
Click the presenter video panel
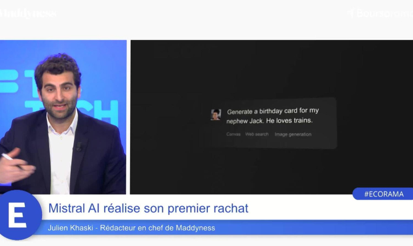pos(63,117)
